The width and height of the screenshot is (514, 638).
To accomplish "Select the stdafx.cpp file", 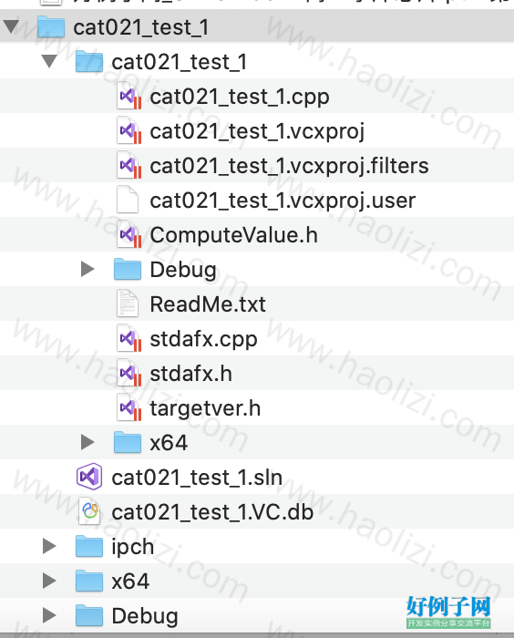I will (203, 338).
